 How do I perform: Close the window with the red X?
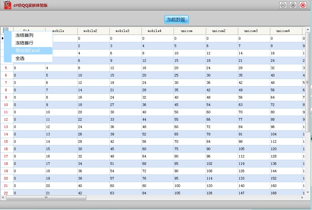pyautogui.click(x=303, y=5)
